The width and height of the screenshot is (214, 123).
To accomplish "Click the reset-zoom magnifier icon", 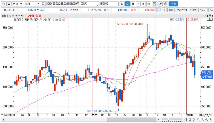I will tap(207, 120).
